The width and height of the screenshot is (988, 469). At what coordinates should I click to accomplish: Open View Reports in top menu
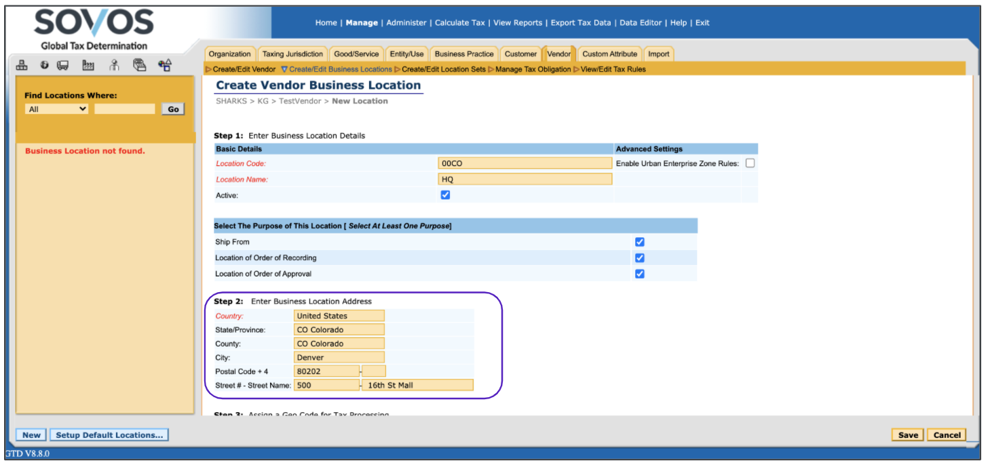pos(518,22)
